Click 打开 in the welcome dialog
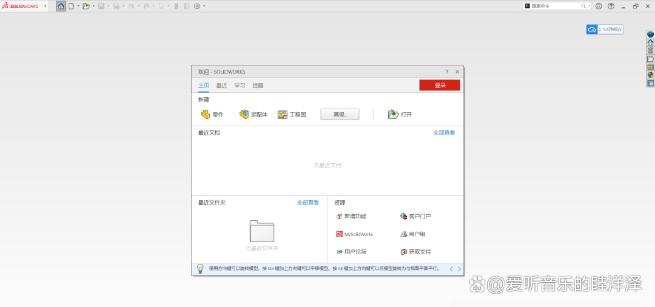The width and height of the screenshot is (655, 307). (400, 115)
